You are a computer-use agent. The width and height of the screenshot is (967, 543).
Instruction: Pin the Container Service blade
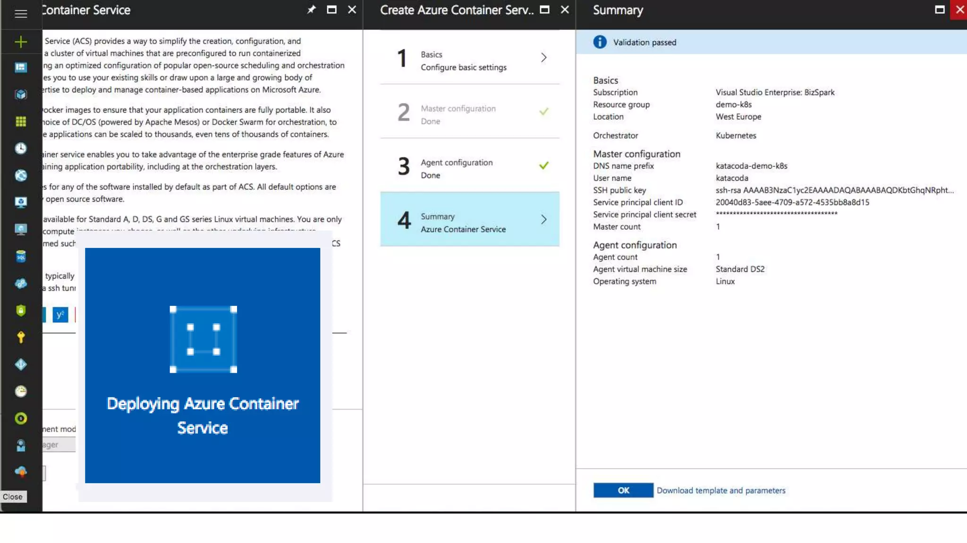311,9
